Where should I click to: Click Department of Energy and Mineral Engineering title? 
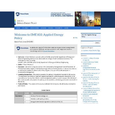click(62, 15)
